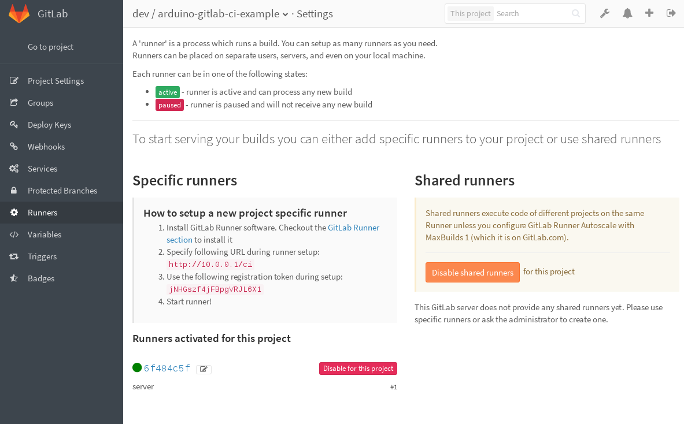The width and height of the screenshot is (684, 424).
Task: Open the admin area wrench icon
Action: [x=605, y=13]
